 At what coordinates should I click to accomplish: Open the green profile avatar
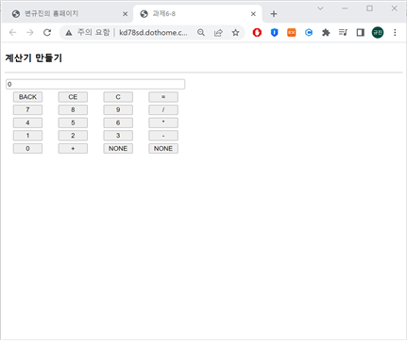click(x=378, y=32)
